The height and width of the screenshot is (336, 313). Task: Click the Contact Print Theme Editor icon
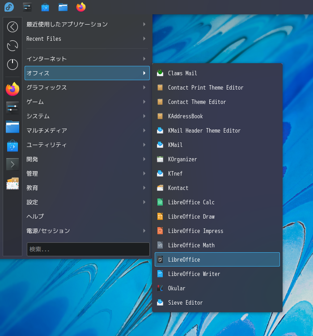coord(160,87)
